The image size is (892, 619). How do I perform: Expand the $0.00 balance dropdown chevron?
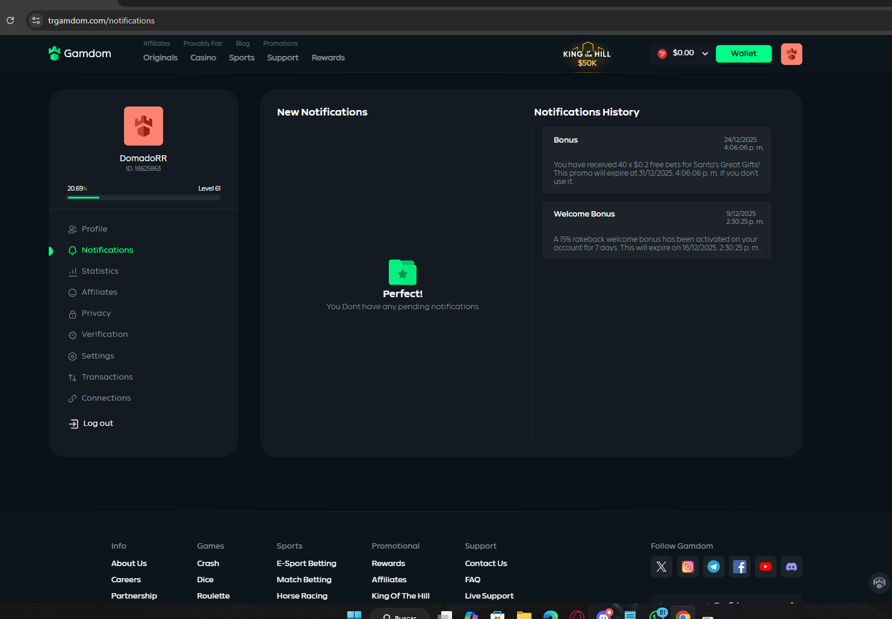click(705, 54)
